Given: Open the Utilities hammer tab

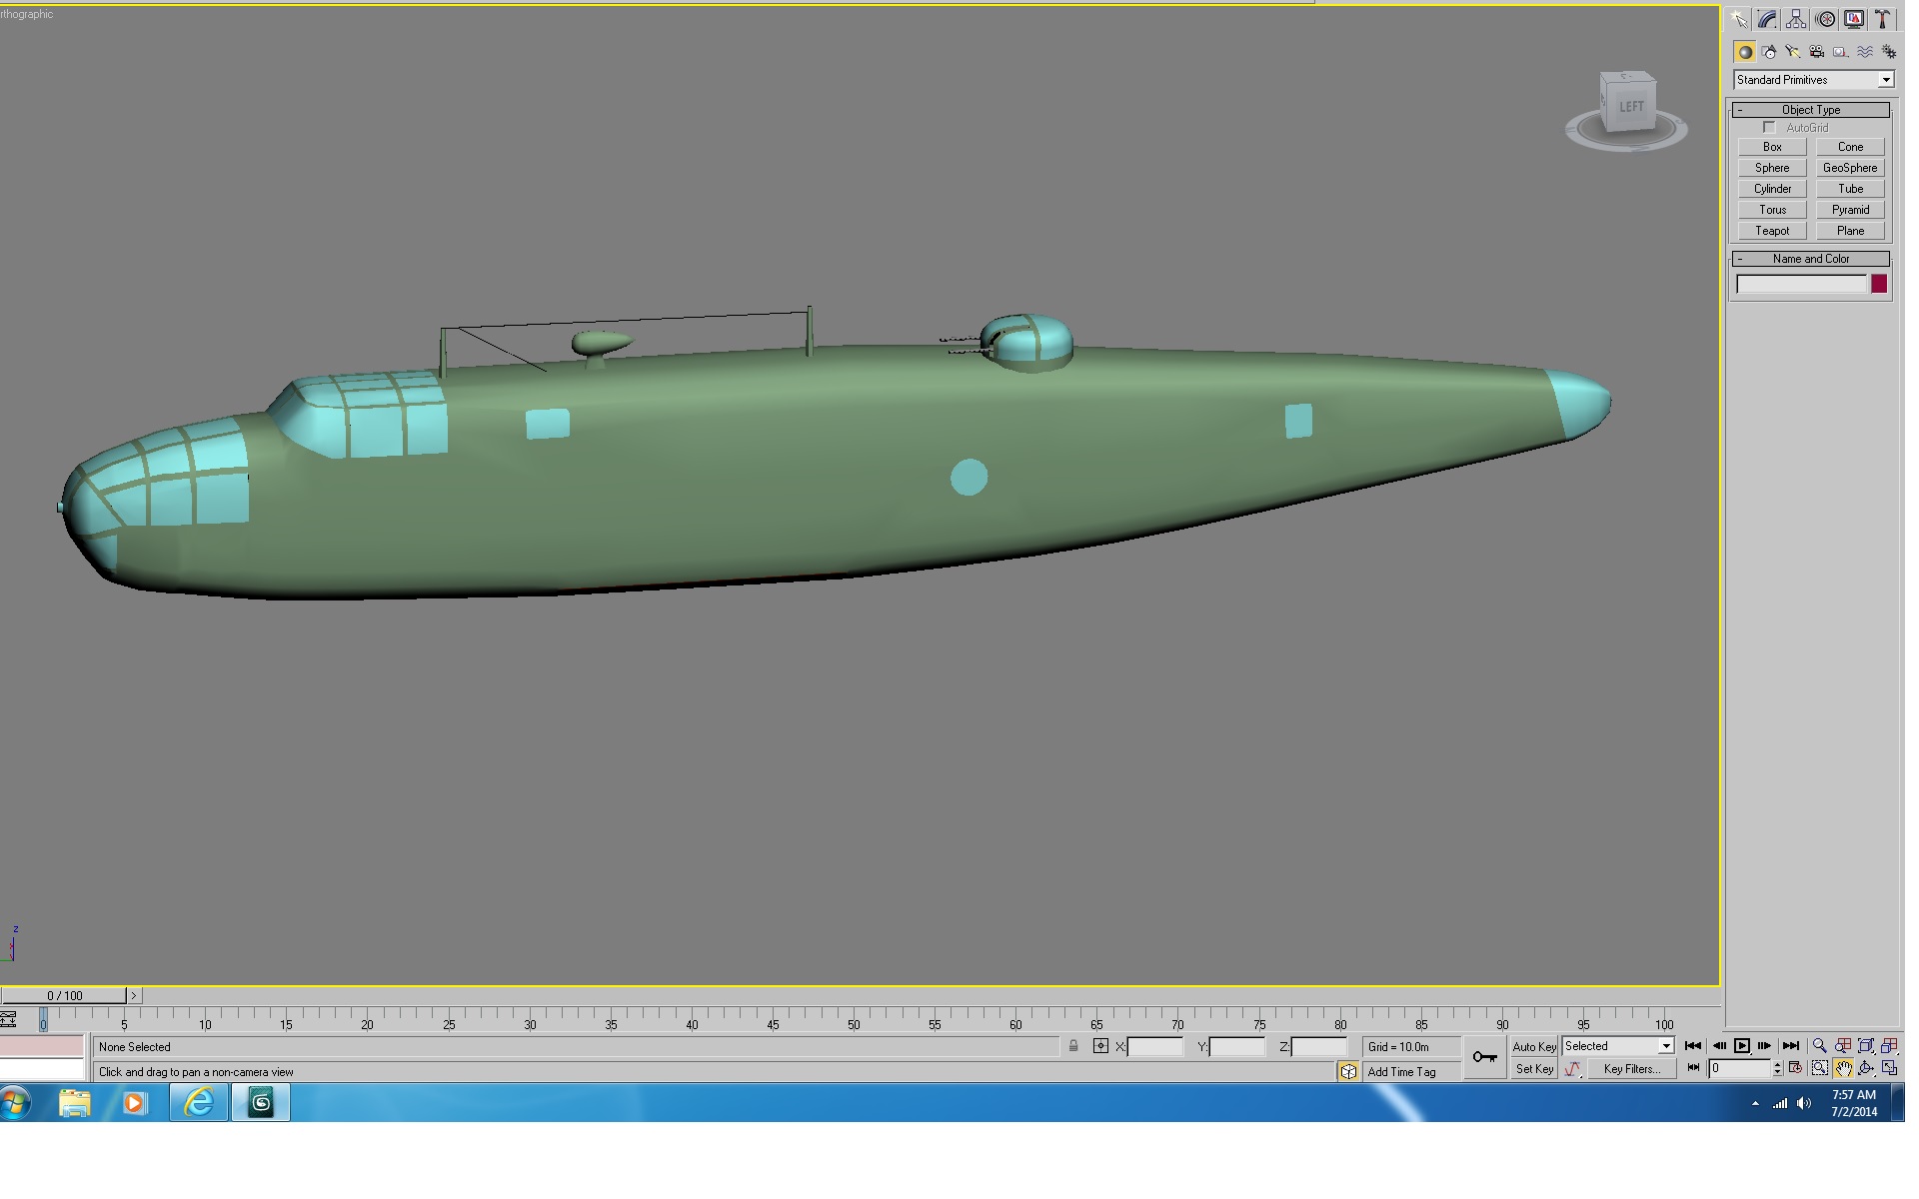Looking at the screenshot, I should click(x=1883, y=19).
